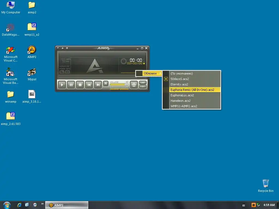Choose the EuphoriaLux.acs2 skin
This screenshot has width=279, height=209.
(192, 95)
